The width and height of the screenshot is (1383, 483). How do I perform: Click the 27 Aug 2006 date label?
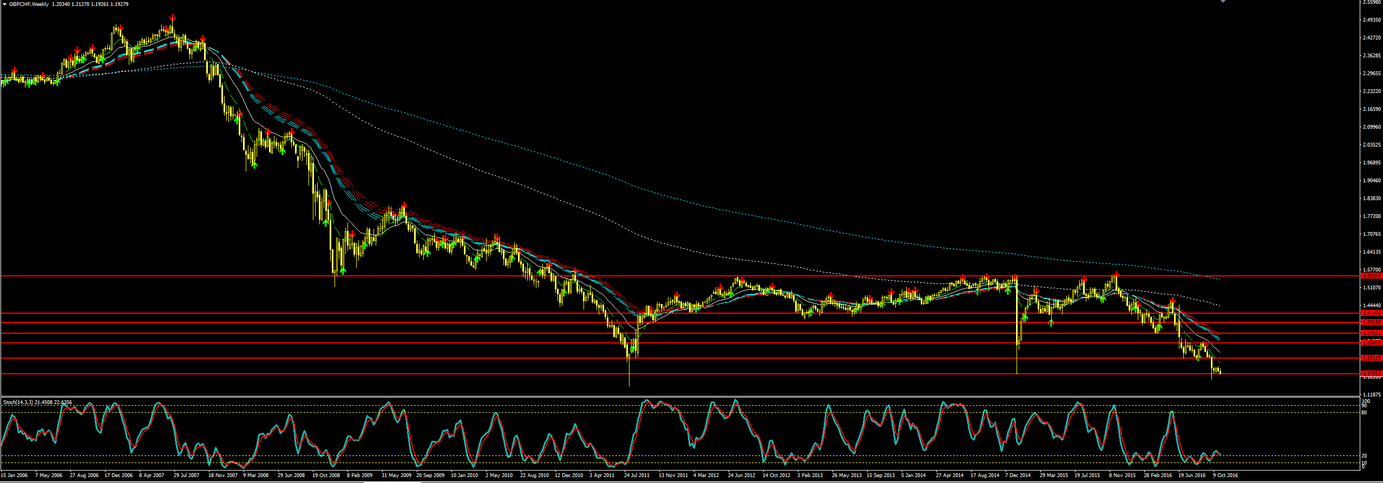click(x=84, y=475)
